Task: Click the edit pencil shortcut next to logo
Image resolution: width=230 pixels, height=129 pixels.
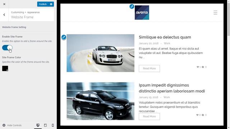Action: (132, 6)
